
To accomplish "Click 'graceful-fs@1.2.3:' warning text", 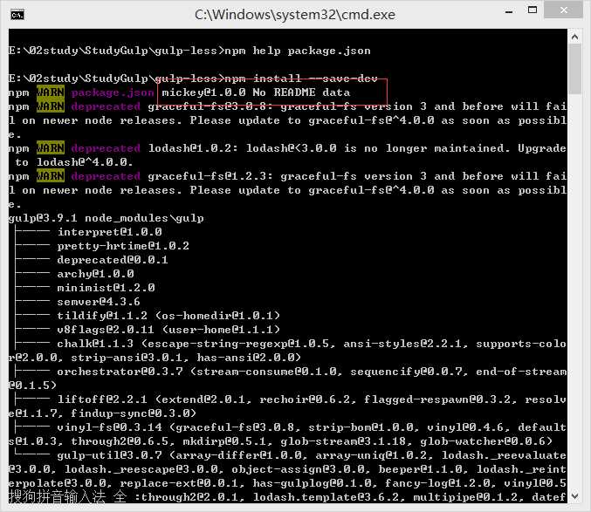I will (x=210, y=176).
